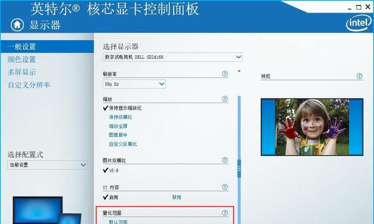This screenshot has width=374, height=224.
Task: Open help for 刷新率 section
Action: tap(225, 73)
